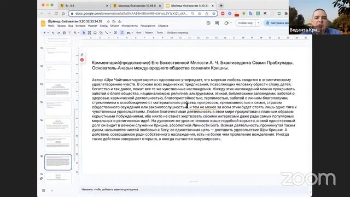Open the browser extensions puzzle icon
The image size is (350, 197).
[286, 13]
